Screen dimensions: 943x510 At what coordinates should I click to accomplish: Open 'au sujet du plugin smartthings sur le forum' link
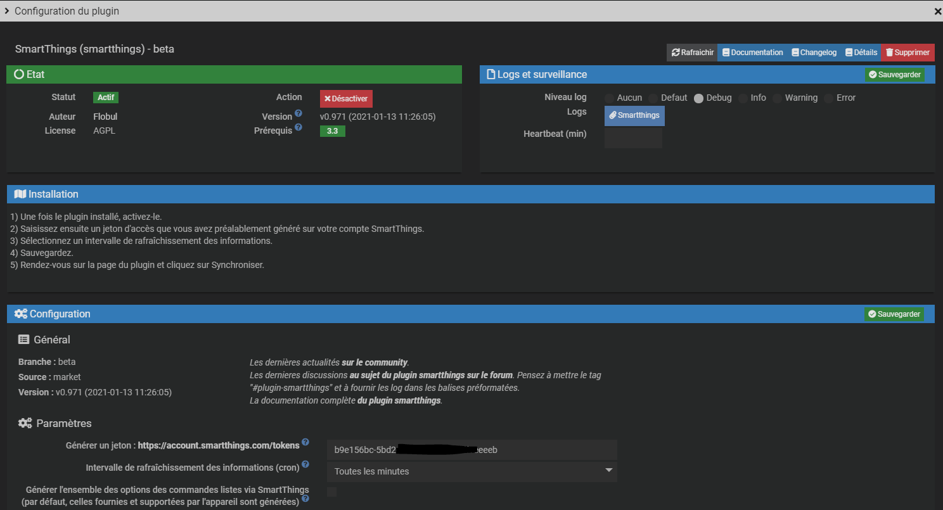coord(431,375)
